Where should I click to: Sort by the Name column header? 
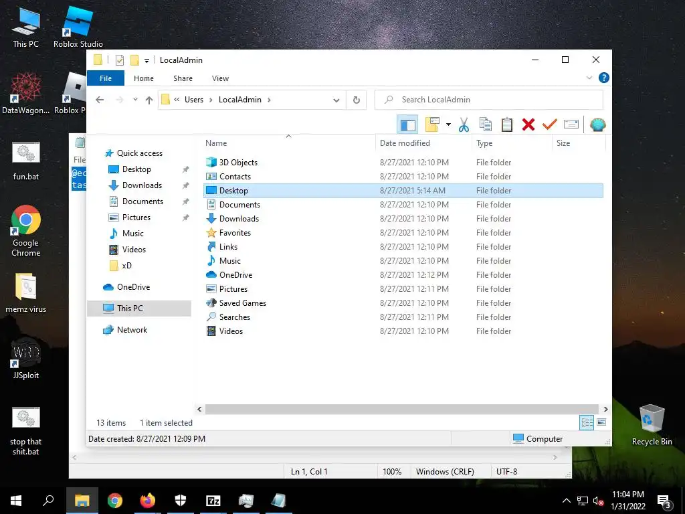coord(216,143)
